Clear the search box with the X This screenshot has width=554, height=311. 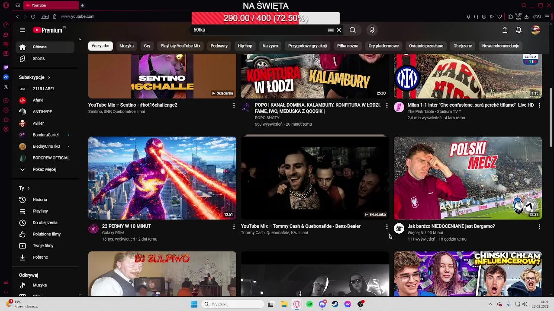[x=339, y=30]
